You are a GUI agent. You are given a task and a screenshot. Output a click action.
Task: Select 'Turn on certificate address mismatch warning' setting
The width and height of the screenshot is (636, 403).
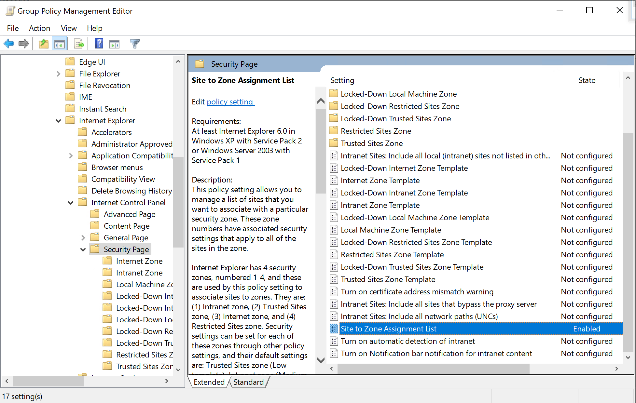(x=417, y=292)
